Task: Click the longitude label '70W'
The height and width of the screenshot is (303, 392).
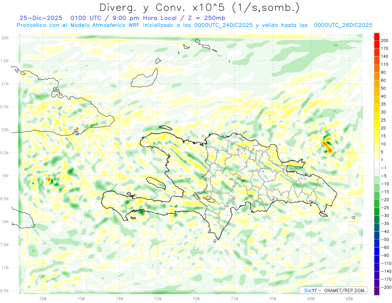Action: pyautogui.click(x=272, y=298)
